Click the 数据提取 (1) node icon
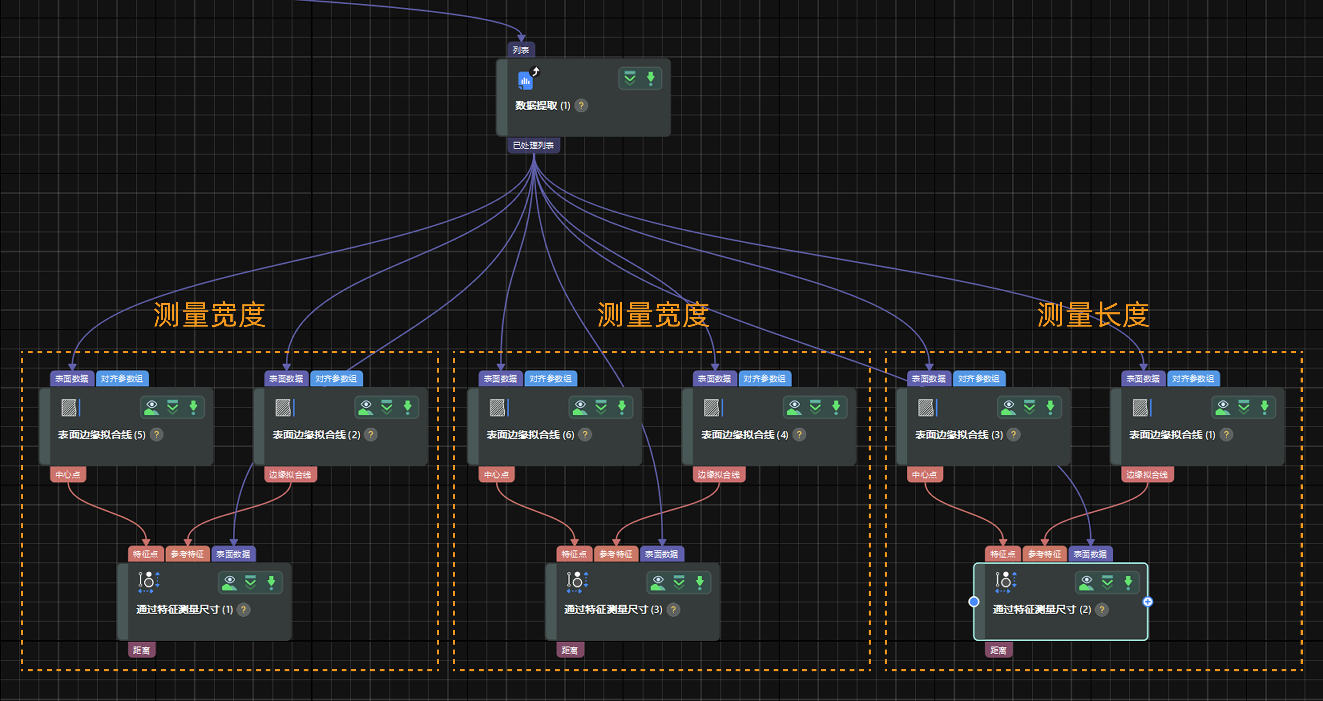Viewport: 1323px width, 701px height. [x=526, y=80]
